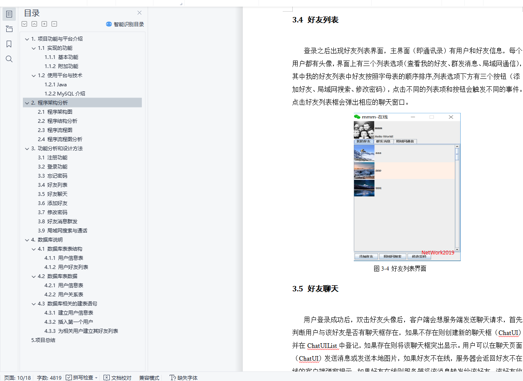Click the 页面: 10/18 page indicator

tap(17, 378)
